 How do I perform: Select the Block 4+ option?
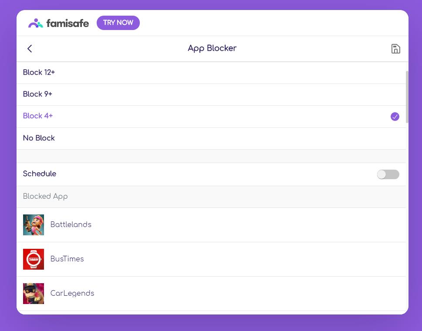pos(38,116)
